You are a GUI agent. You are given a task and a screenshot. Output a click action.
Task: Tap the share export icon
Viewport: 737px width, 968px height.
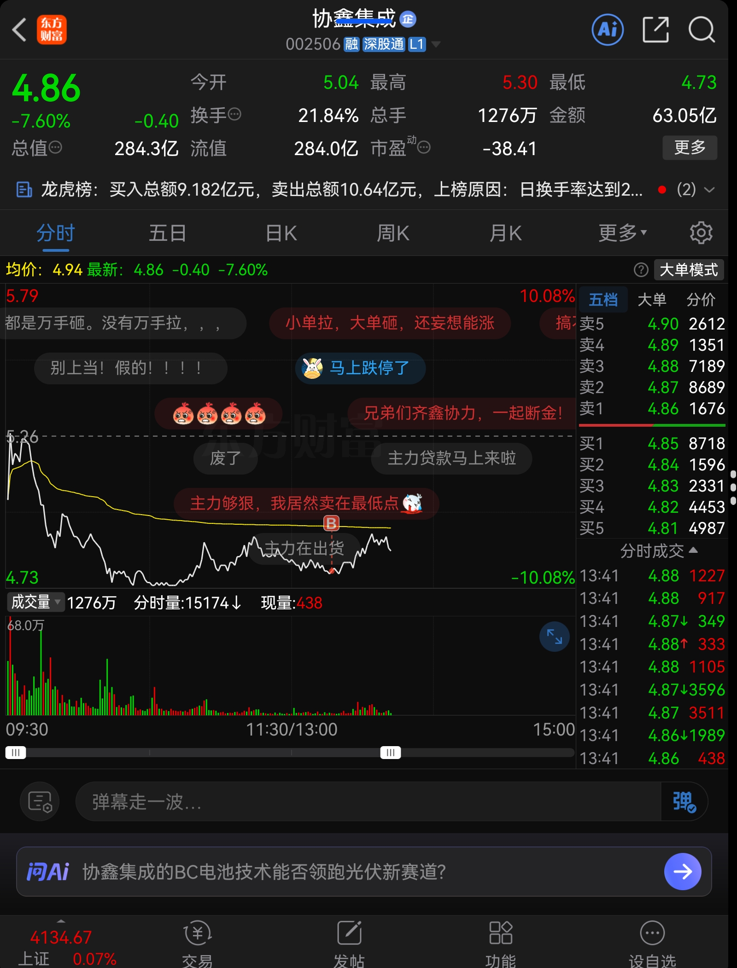click(656, 30)
